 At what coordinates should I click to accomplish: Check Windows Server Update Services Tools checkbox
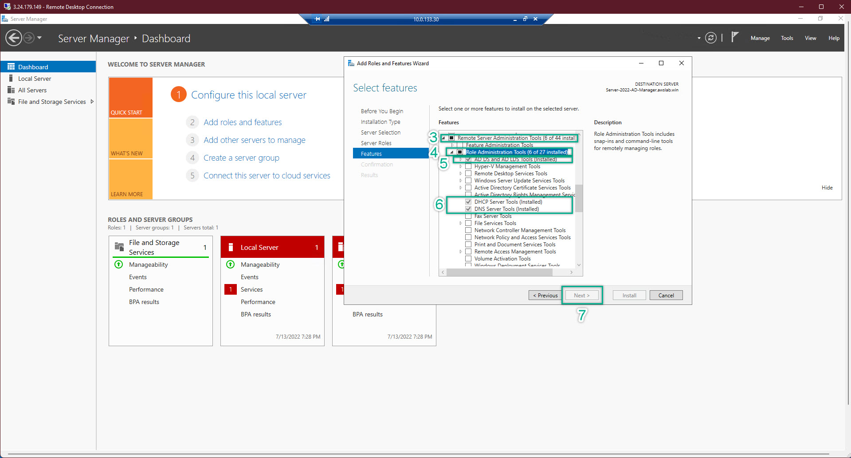point(468,181)
